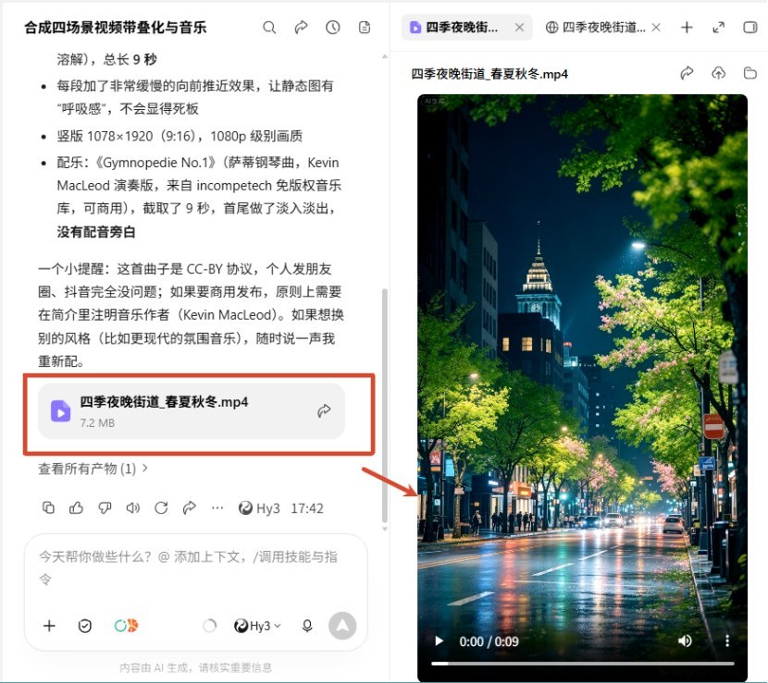Open the search icon in chat header
The image size is (768, 683).
(x=269, y=28)
